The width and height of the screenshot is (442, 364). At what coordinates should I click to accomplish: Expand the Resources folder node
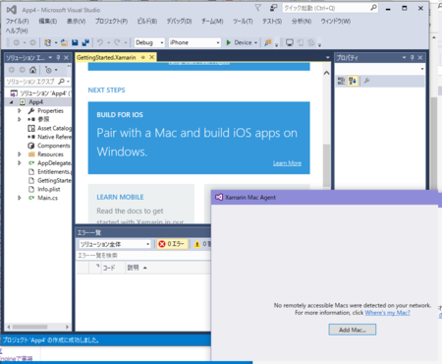click(x=20, y=154)
